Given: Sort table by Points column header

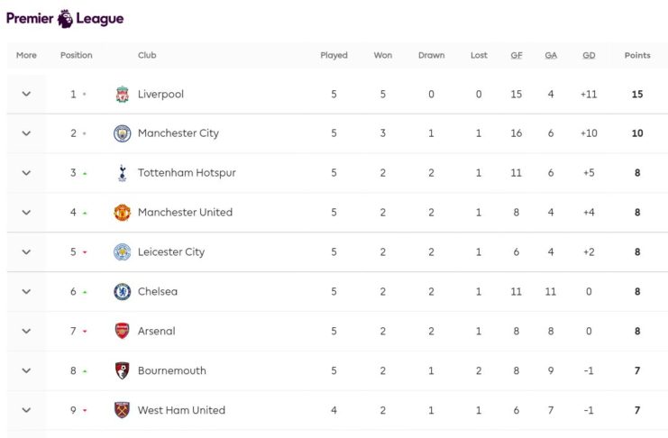Looking at the screenshot, I should pos(637,55).
